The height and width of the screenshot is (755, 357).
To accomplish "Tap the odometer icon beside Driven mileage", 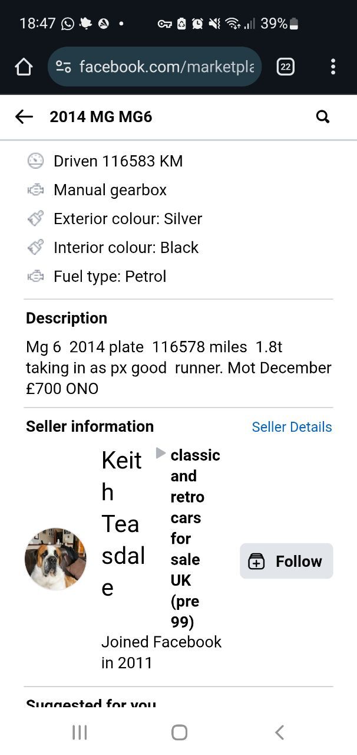I will click(36, 161).
